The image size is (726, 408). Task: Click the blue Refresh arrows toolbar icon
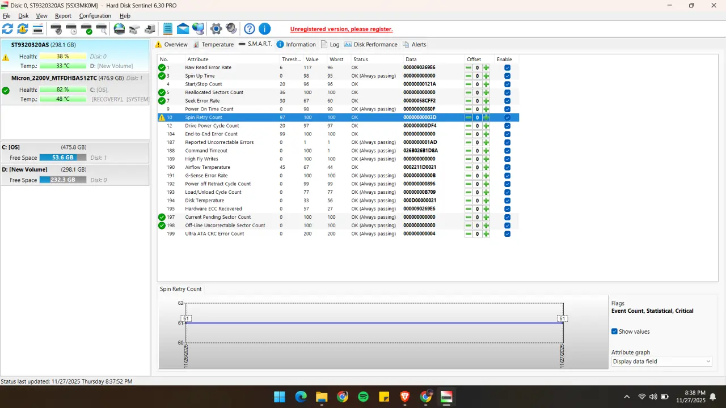8,29
